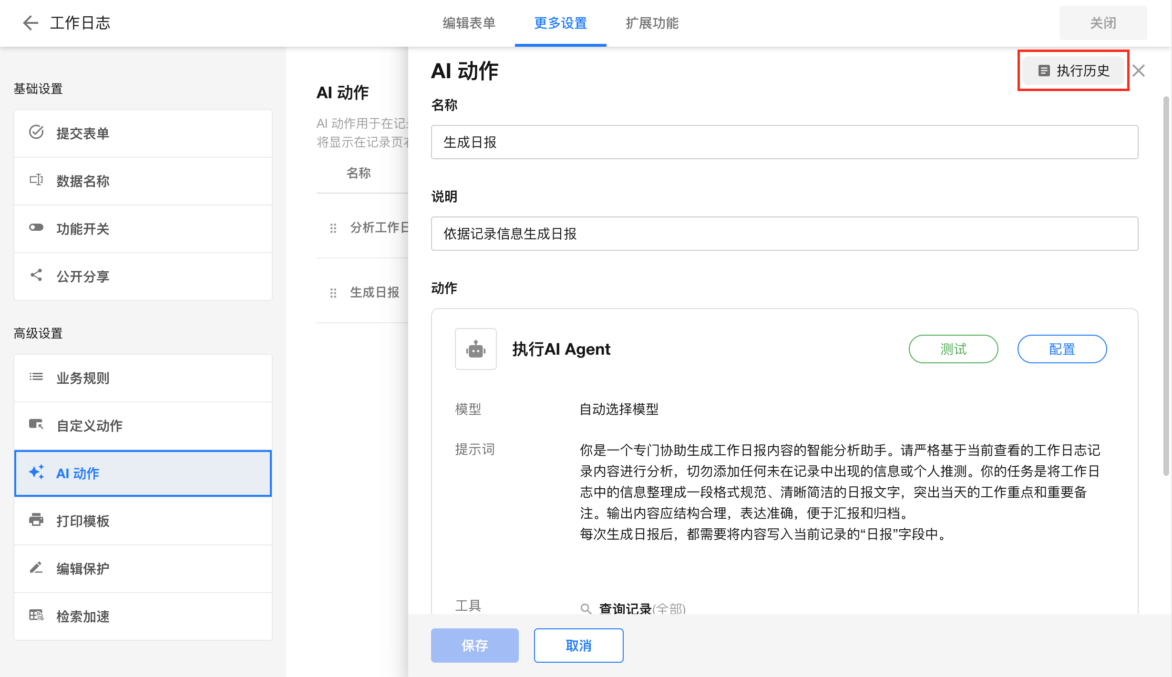Open 执行历史 execution history
Viewport: 1172px width, 677px height.
pyautogui.click(x=1073, y=71)
